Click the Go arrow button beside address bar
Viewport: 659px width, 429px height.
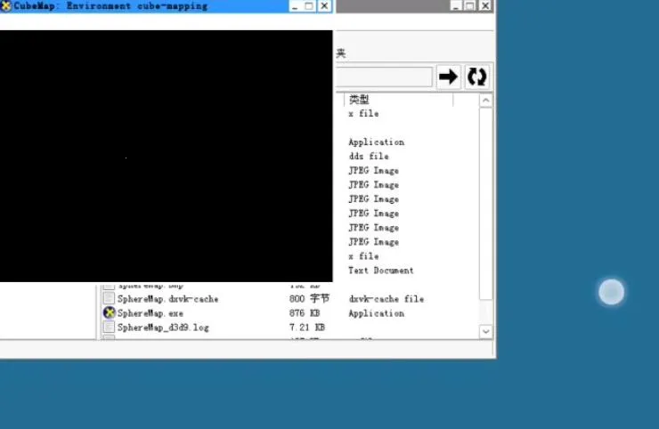[448, 77]
